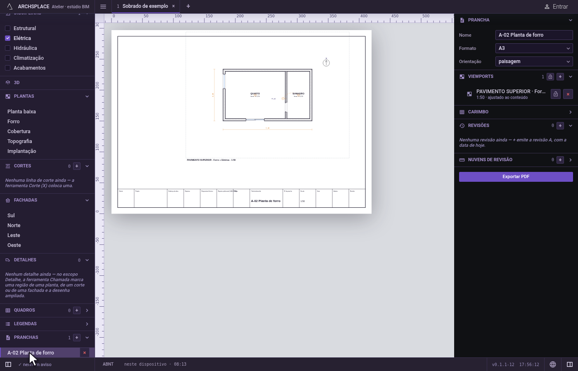Lock the PAVIMENTO SUPERIOR viewport

tap(556, 94)
